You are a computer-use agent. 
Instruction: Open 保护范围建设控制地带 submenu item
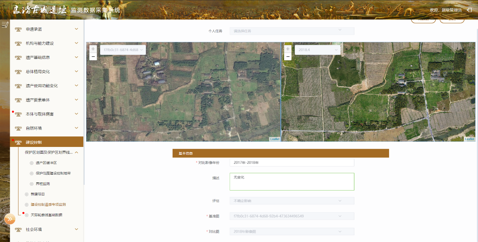53,173
